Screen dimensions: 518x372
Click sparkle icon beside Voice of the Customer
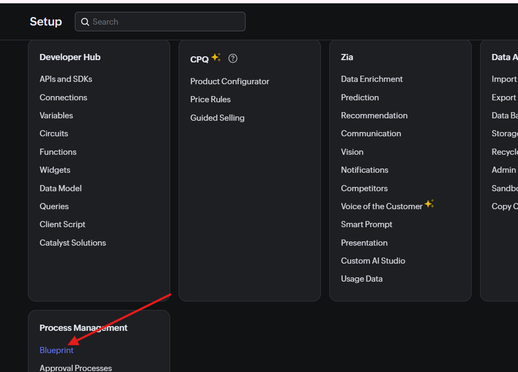pyautogui.click(x=429, y=204)
